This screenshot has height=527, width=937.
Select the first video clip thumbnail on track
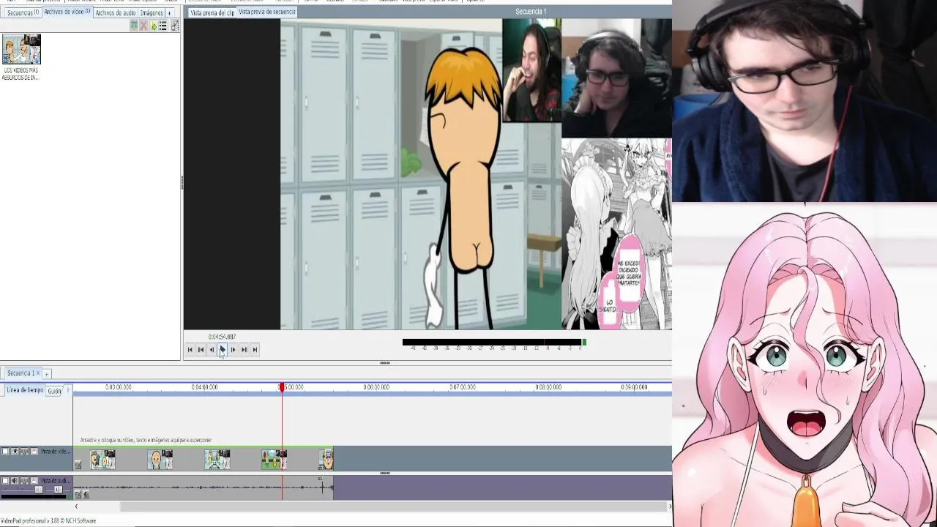102,460
